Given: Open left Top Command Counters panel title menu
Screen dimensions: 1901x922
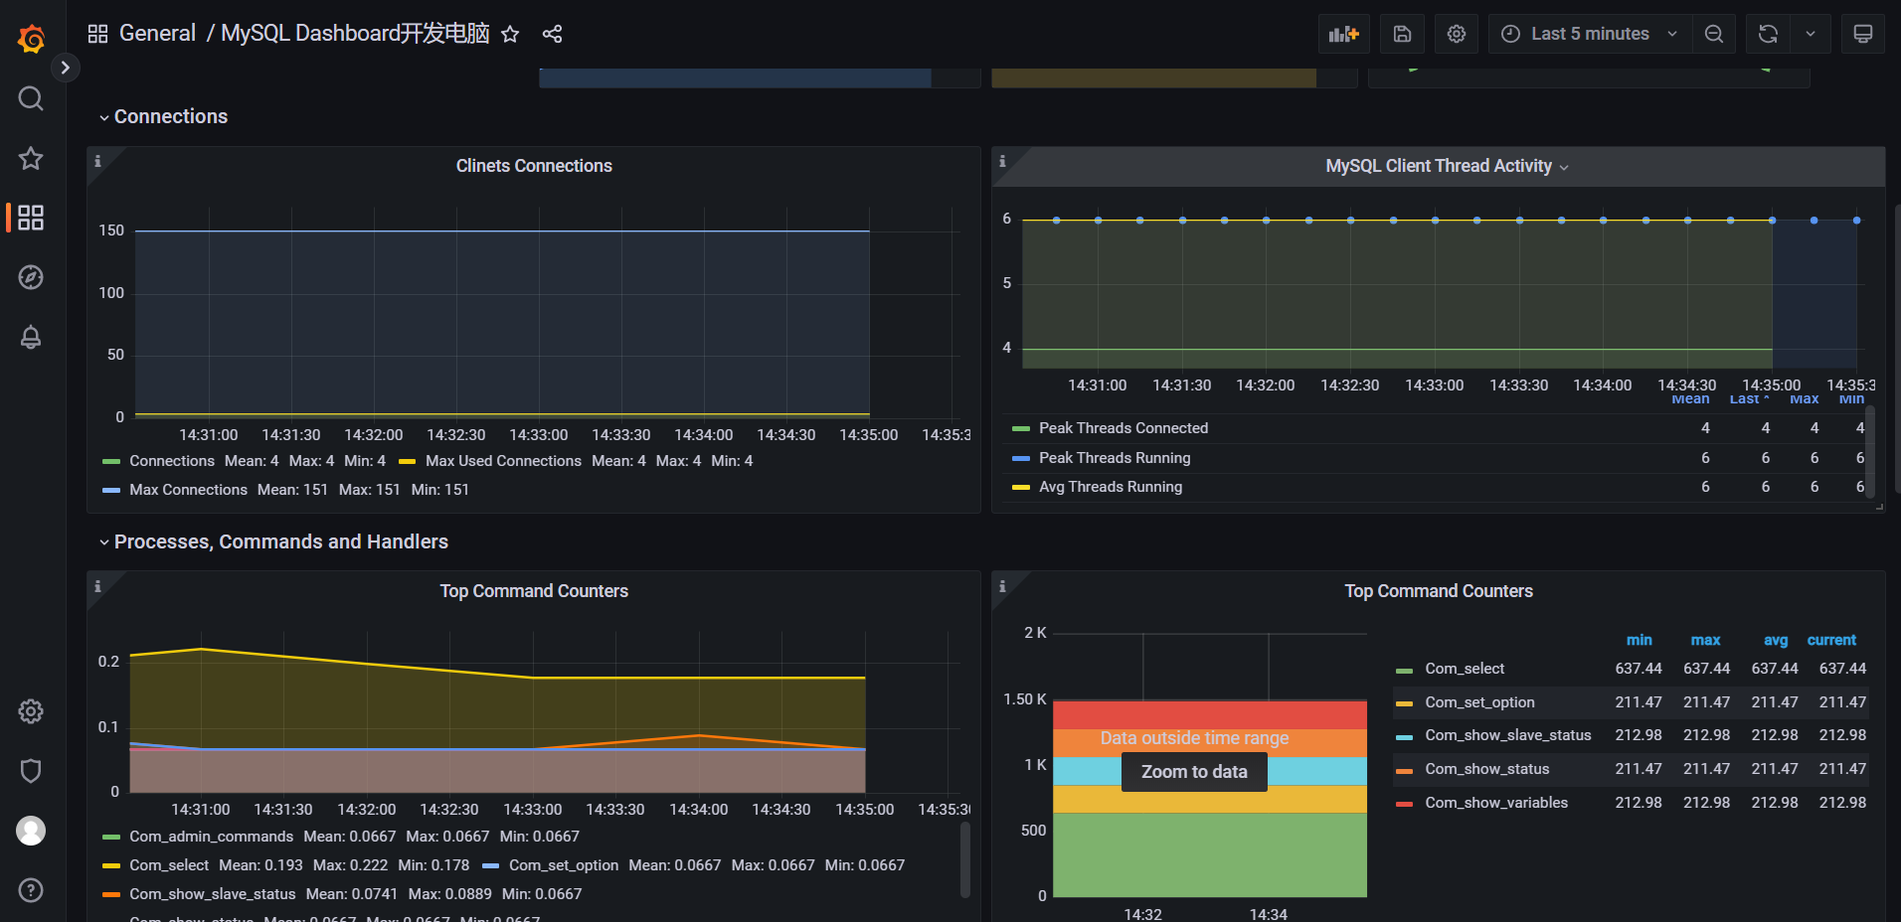Looking at the screenshot, I should click(x=534, y=591).
